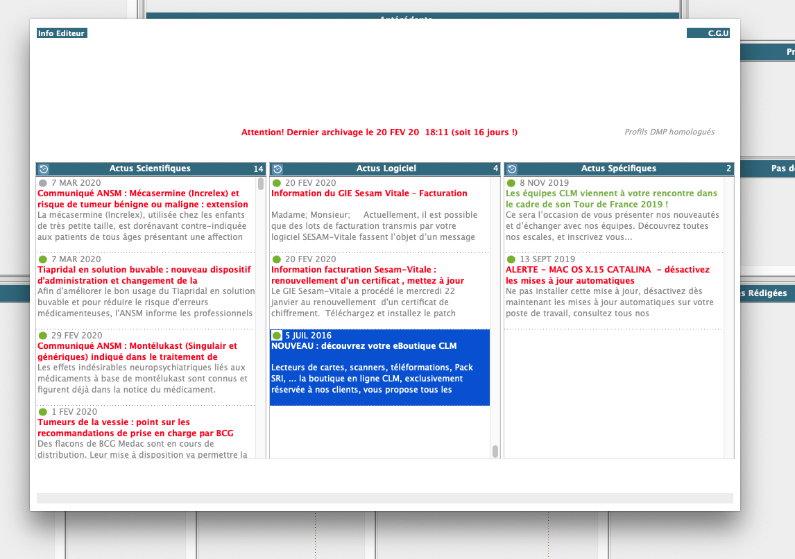Click Actus Logiciel list scrollbar thumb
The width and height of the screenshot is (795, 559).
point(495,451)
